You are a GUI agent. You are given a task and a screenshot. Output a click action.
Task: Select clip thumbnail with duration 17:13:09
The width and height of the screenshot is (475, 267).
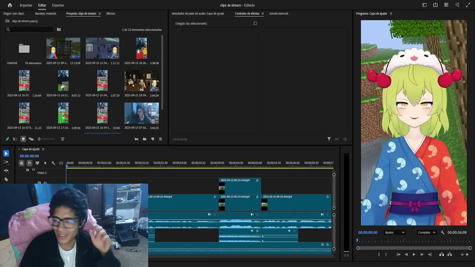(63, 48)
